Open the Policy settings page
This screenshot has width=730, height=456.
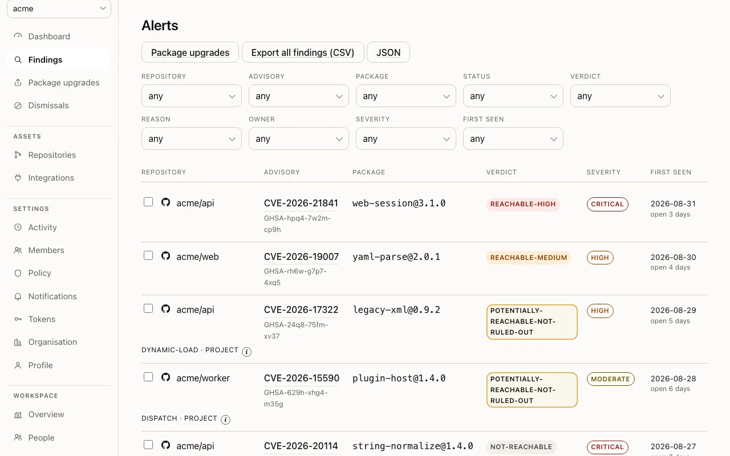[x=59, y=273]
